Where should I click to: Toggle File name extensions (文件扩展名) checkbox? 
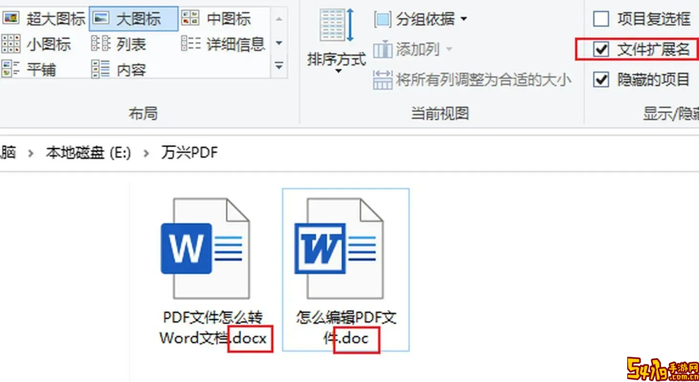point(601,49)
